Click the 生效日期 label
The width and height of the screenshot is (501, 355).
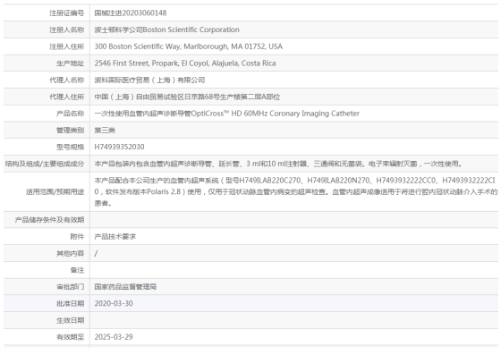coord(70,320)
